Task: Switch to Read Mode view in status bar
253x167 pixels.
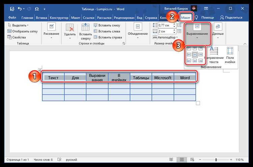Action: [x=171, y=160]
